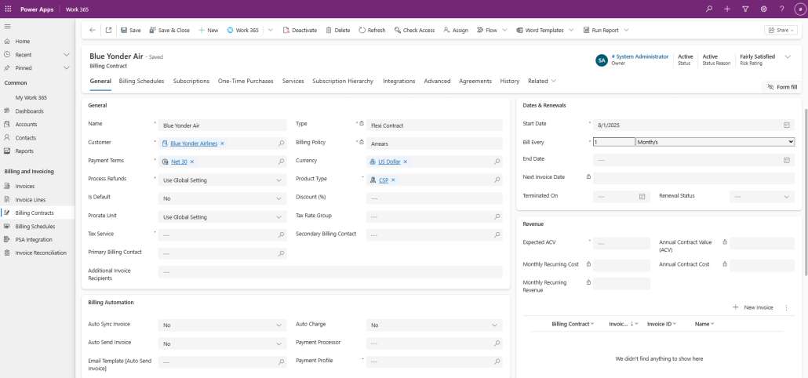Click Deactivate command
This screenshot has height=378, width=808.
click(x=300, y=30)
